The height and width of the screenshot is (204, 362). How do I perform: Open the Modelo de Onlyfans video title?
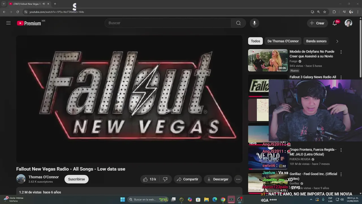[x=312, y=54]
